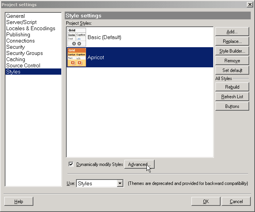This screenshot has height=212, width=255.
Task: Click the Add... style button
Action: tap(232, 32)
